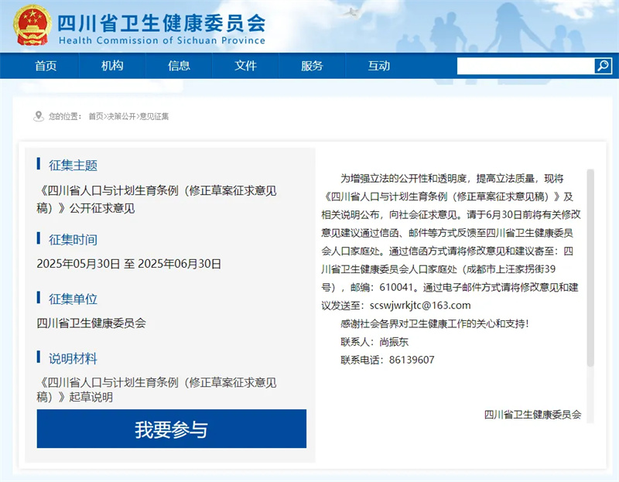This screenshot has height=482, width=619.
Task: Open the 服务 navigation menu
Action: tap(313, 66)
